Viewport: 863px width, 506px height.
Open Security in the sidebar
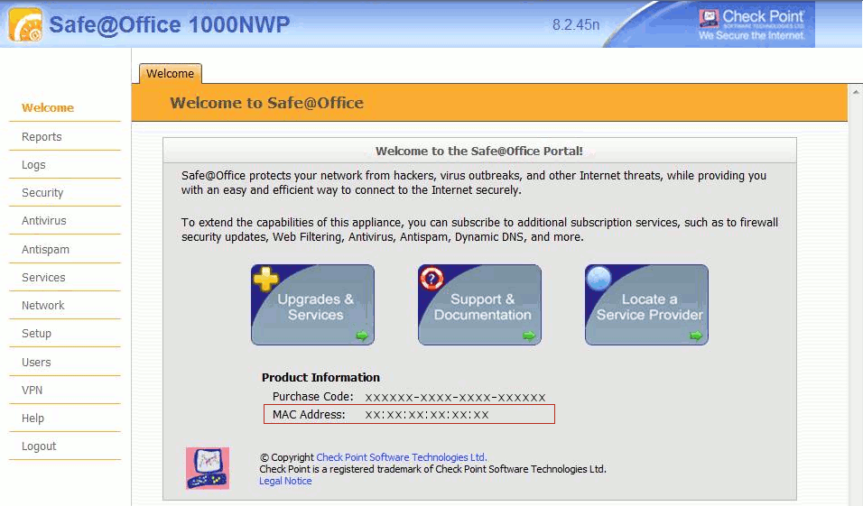(x=42, y=193)
